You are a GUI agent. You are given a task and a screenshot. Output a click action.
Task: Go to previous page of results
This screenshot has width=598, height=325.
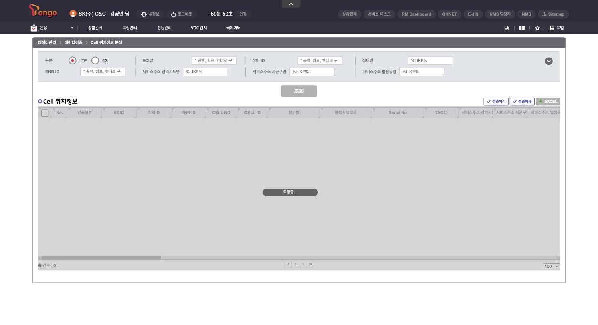pos(295,264)
